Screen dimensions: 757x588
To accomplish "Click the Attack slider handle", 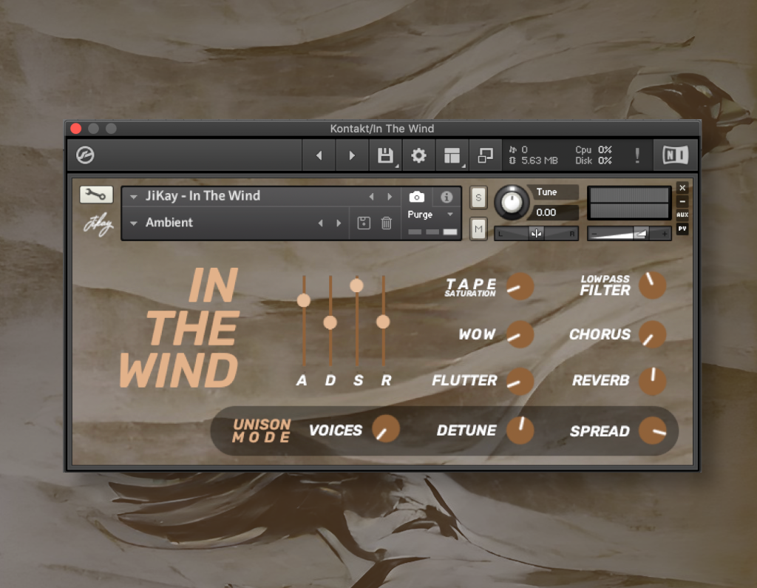I will [x=304, y=300].
